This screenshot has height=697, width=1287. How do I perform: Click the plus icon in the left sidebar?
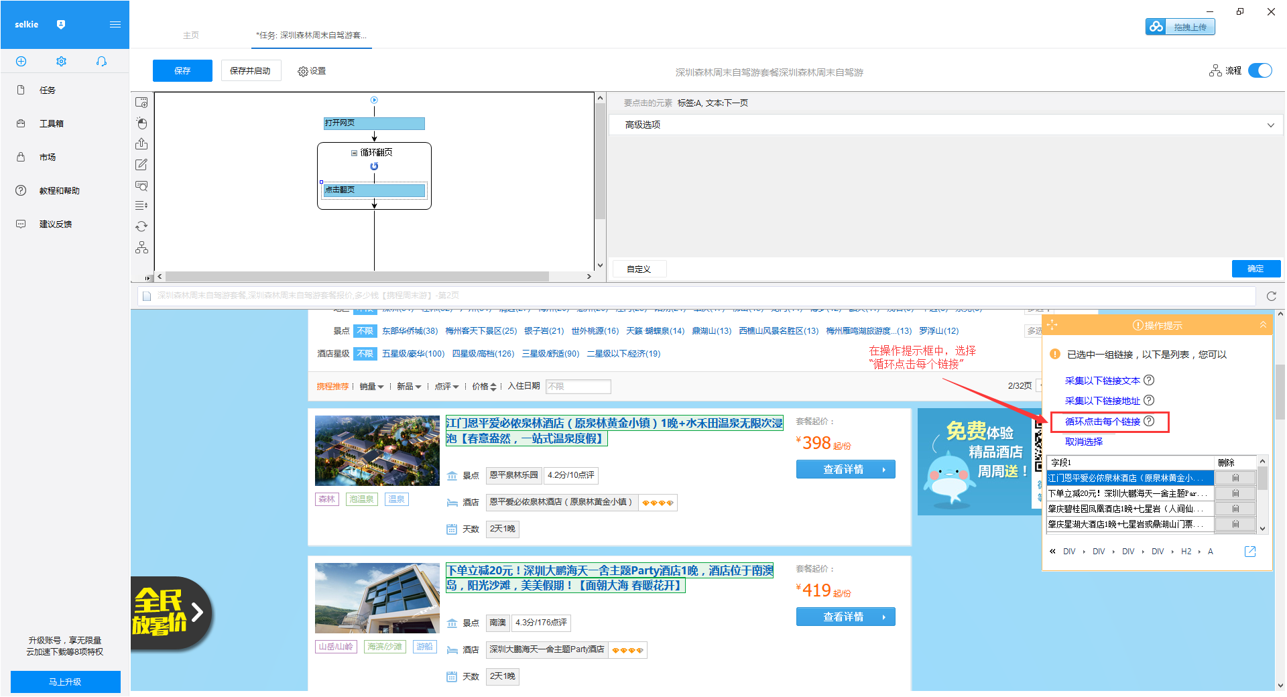[x=21, y=61]
